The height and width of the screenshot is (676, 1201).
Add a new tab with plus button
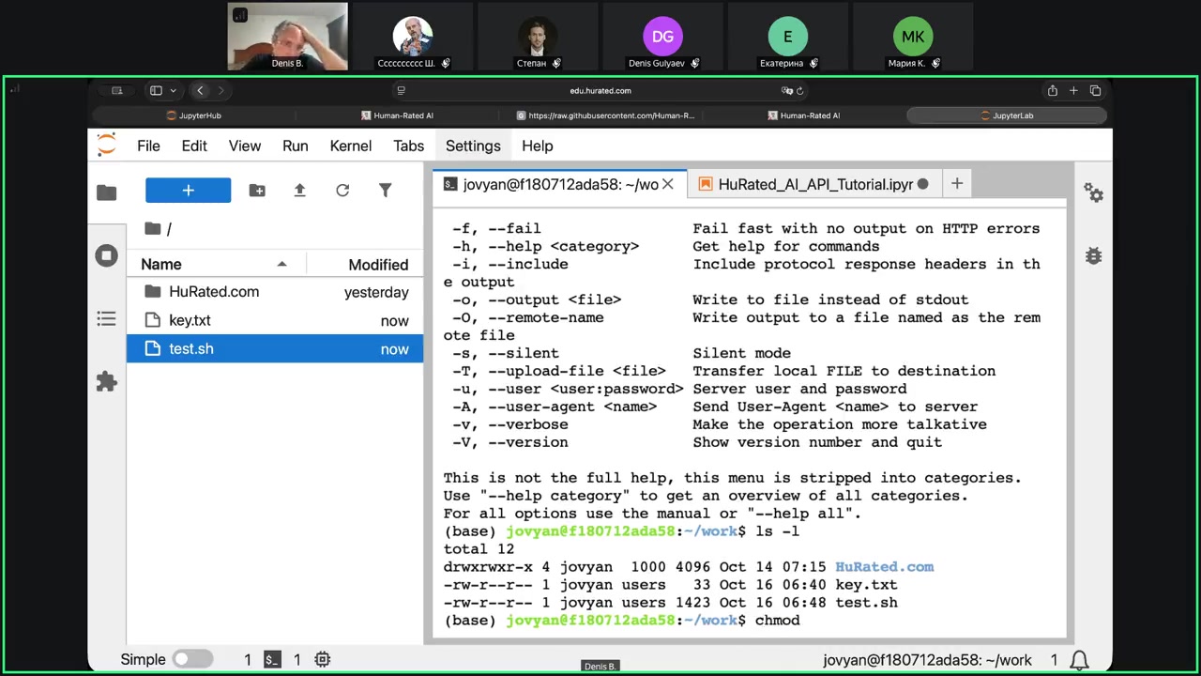tap(957, 184)
